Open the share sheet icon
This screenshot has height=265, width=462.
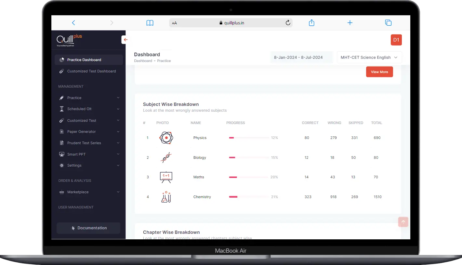point(311,22)
